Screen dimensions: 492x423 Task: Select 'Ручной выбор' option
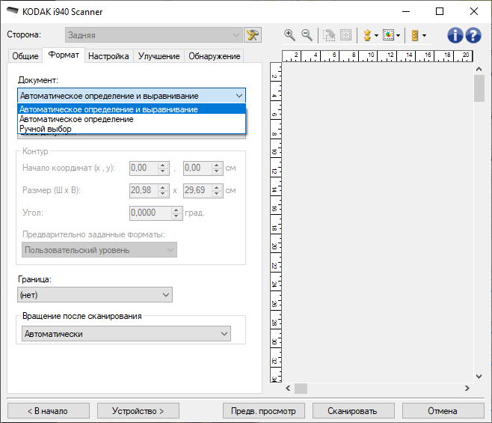pyautogui.click(x=132, y=129)
